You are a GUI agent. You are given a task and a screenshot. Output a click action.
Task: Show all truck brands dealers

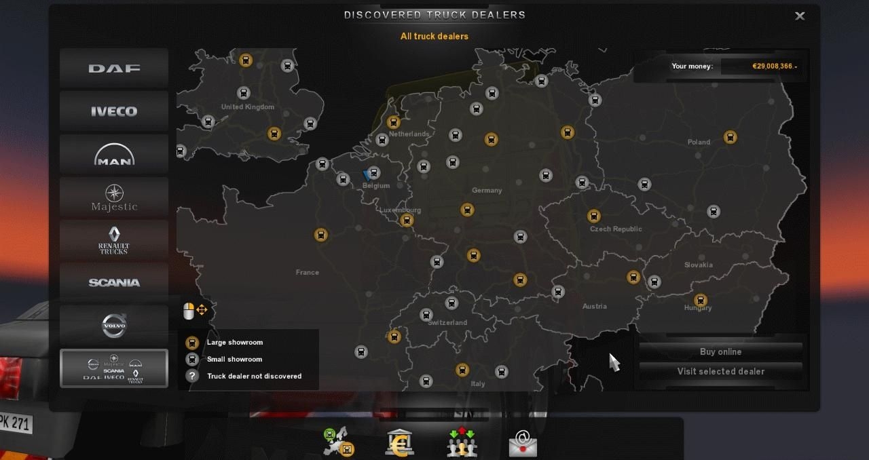click(x=114, y=368)
